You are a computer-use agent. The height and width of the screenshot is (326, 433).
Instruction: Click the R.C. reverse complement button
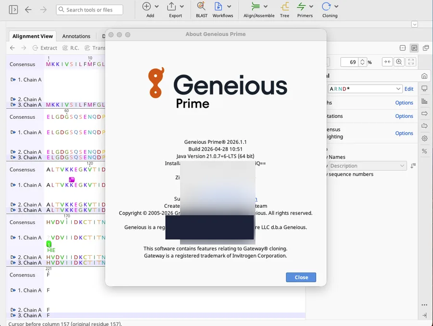(x=71, y=48)
